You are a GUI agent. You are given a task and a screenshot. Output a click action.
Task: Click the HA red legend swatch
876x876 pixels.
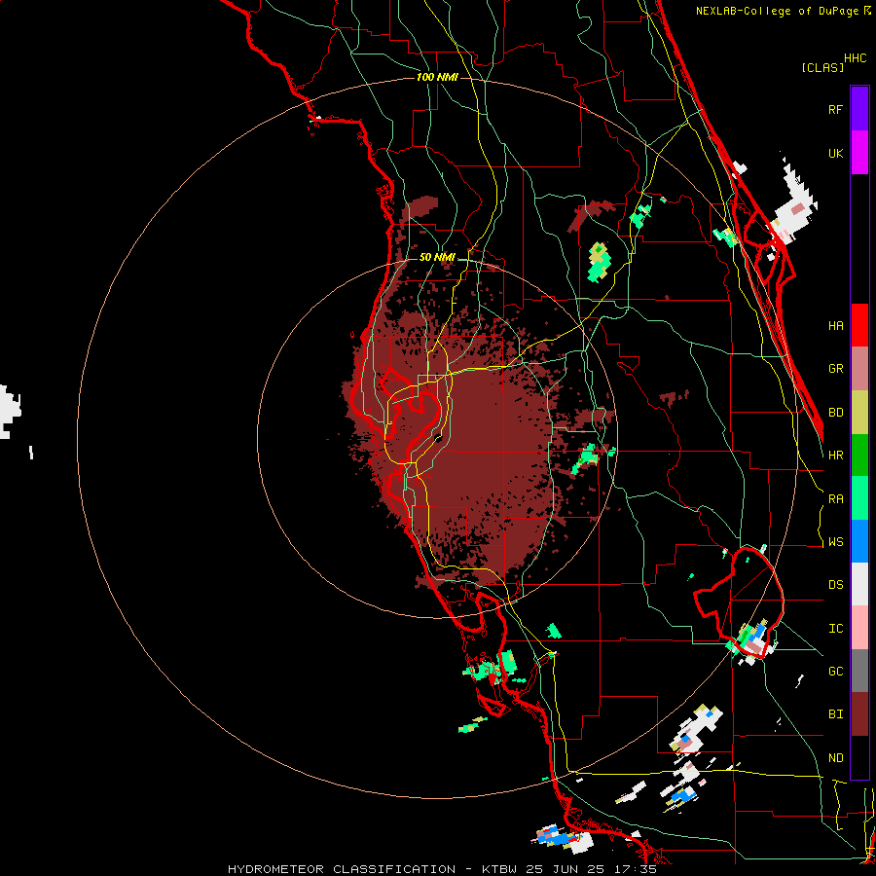(x=859, y=325)
